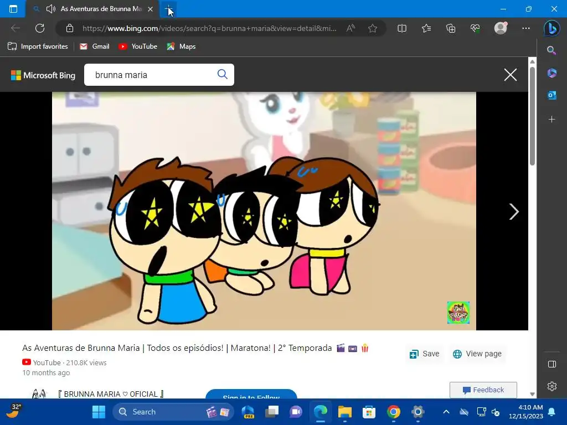Screen dimensions: 567x425
Task: Refresh the page
Action: (x=40, y=28)
